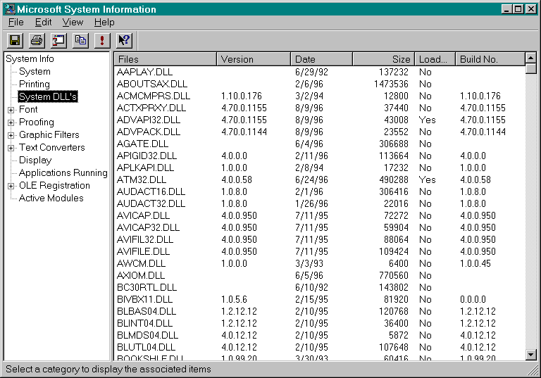Expand the Proofing tree node
Screen dimensions: 541x378
tap(11, 122)
